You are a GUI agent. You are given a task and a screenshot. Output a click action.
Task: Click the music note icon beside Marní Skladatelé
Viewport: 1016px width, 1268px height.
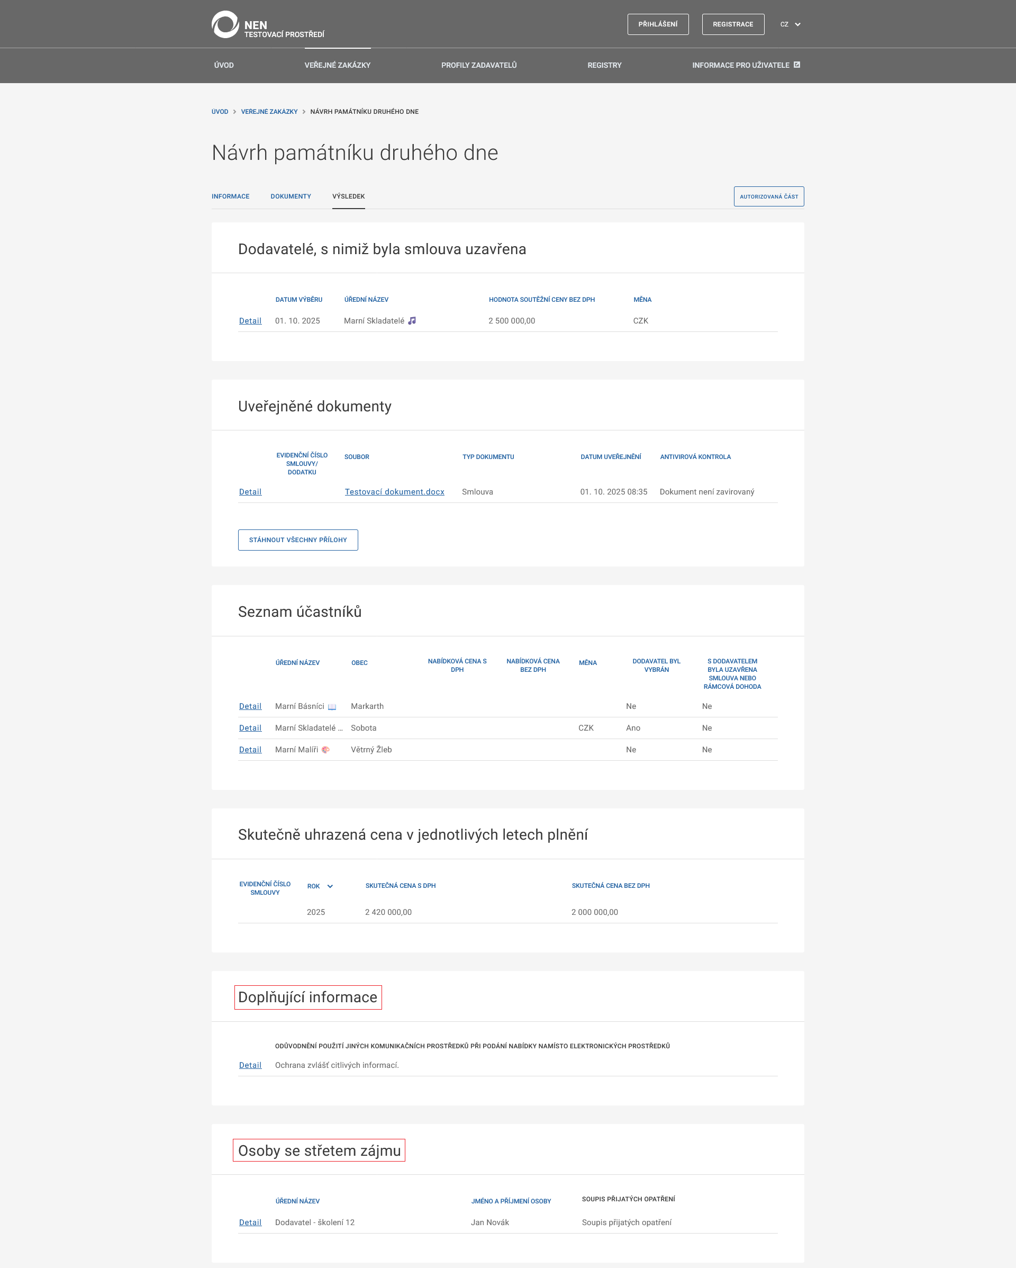click(x=412, y=320)
